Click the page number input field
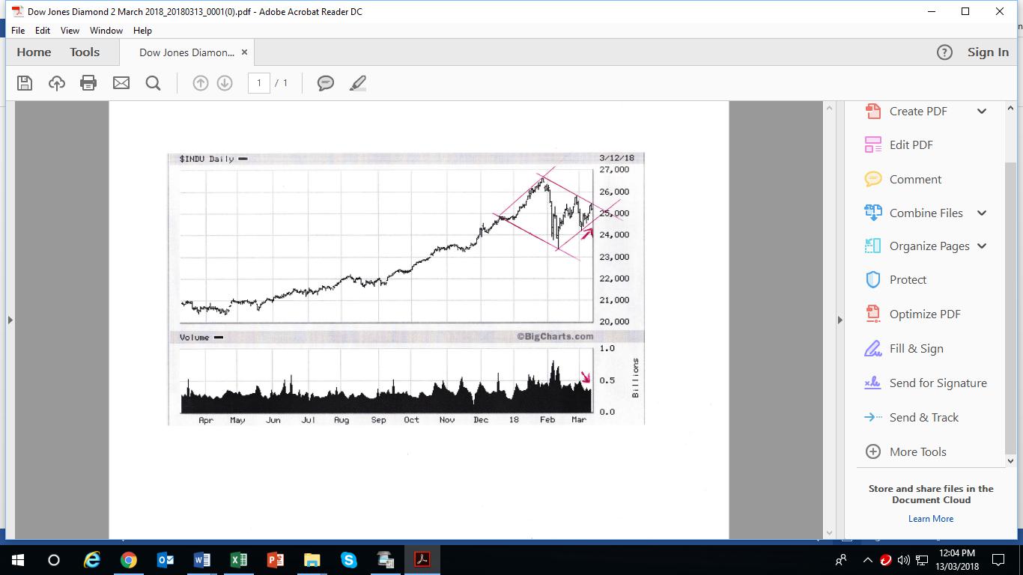The image size is (1023, 575). tap(259, 83)
